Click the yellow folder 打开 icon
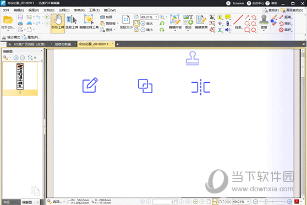 point(8,20)
